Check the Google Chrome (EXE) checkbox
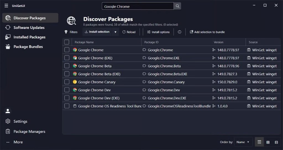This screenshot has width=283, height=150. tap(67, 58)
